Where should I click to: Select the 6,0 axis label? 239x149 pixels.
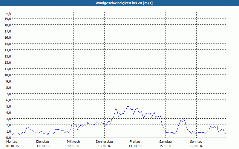[x=9, y=100]
